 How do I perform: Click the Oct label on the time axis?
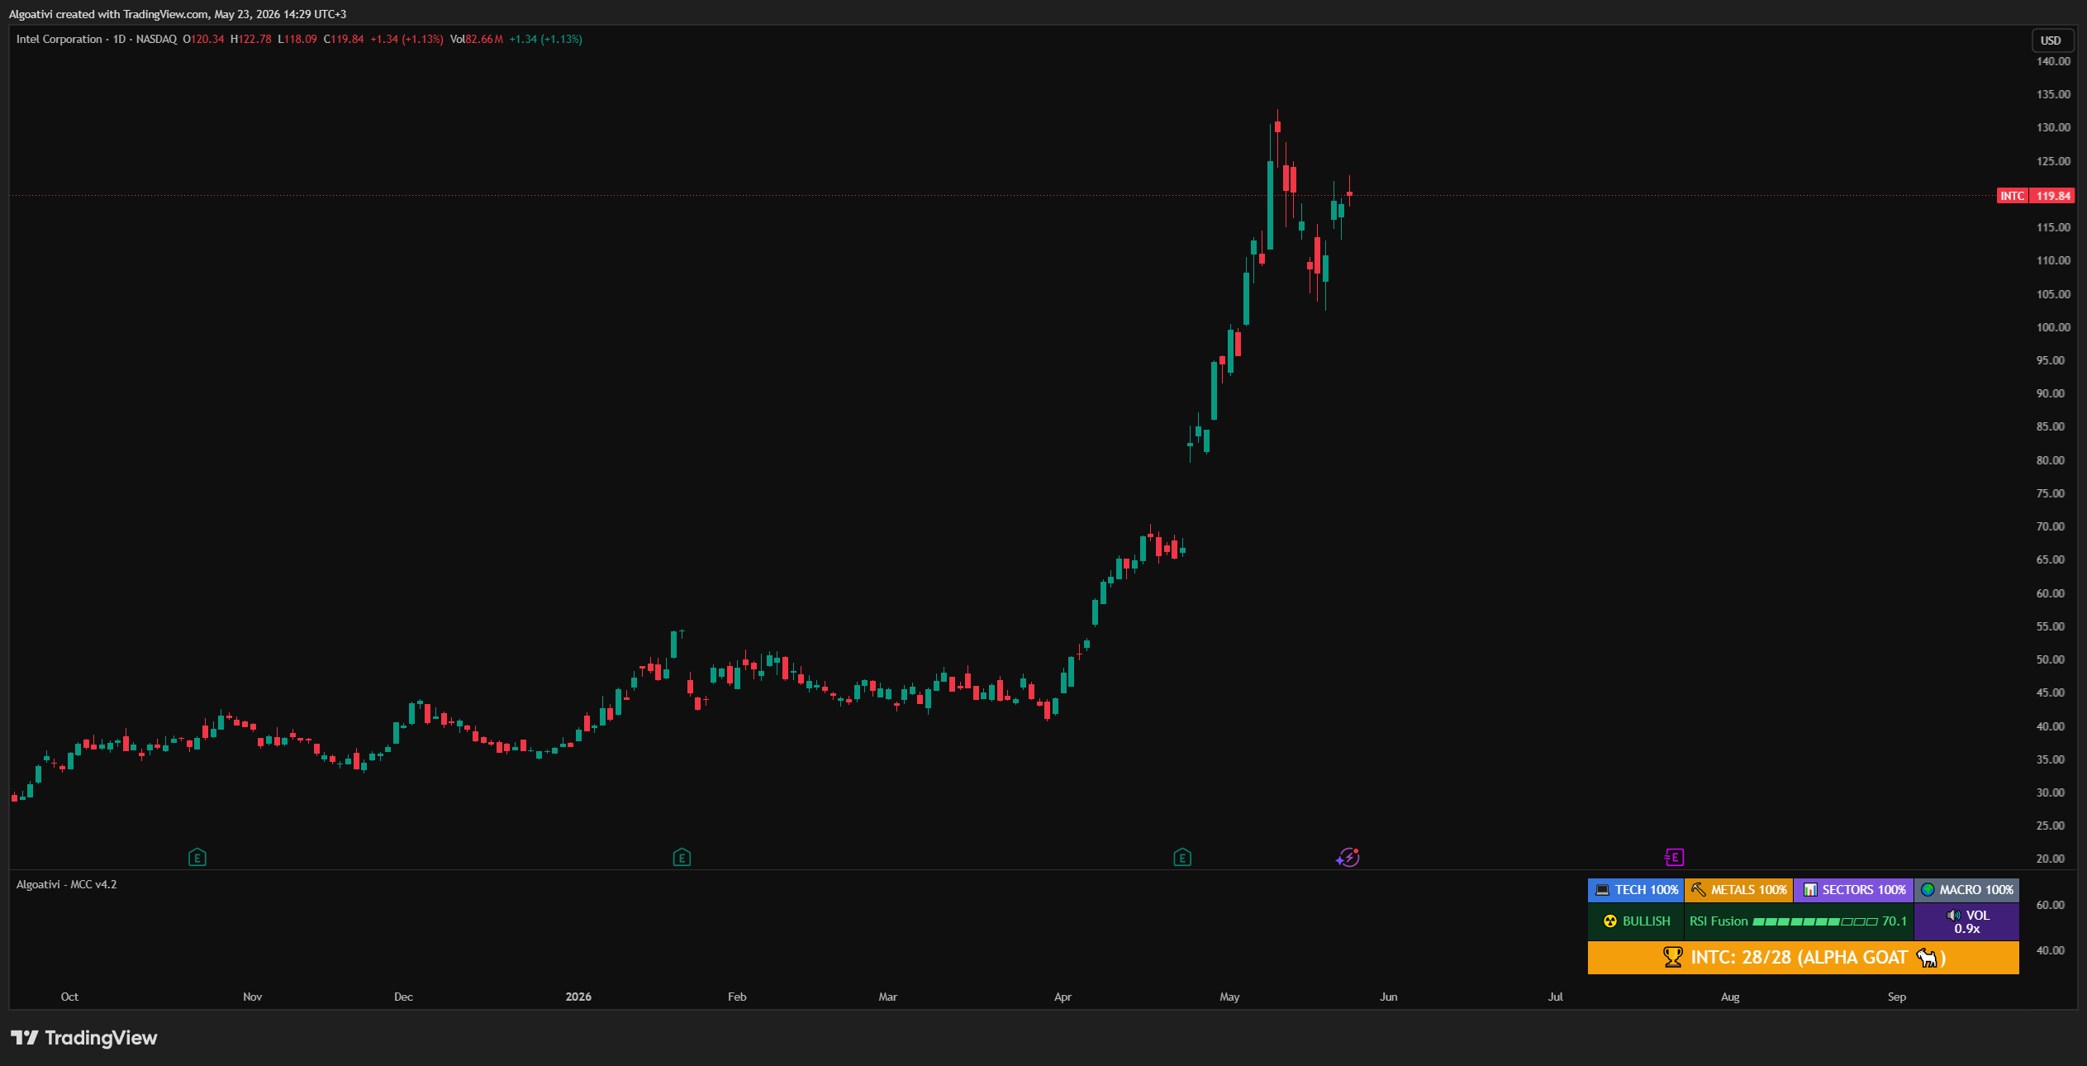pos(69,997)
